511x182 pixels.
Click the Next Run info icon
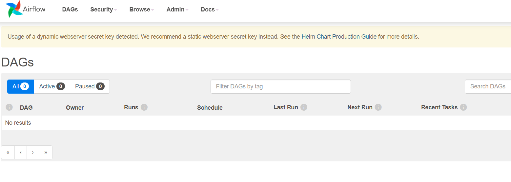pos(378,107)
